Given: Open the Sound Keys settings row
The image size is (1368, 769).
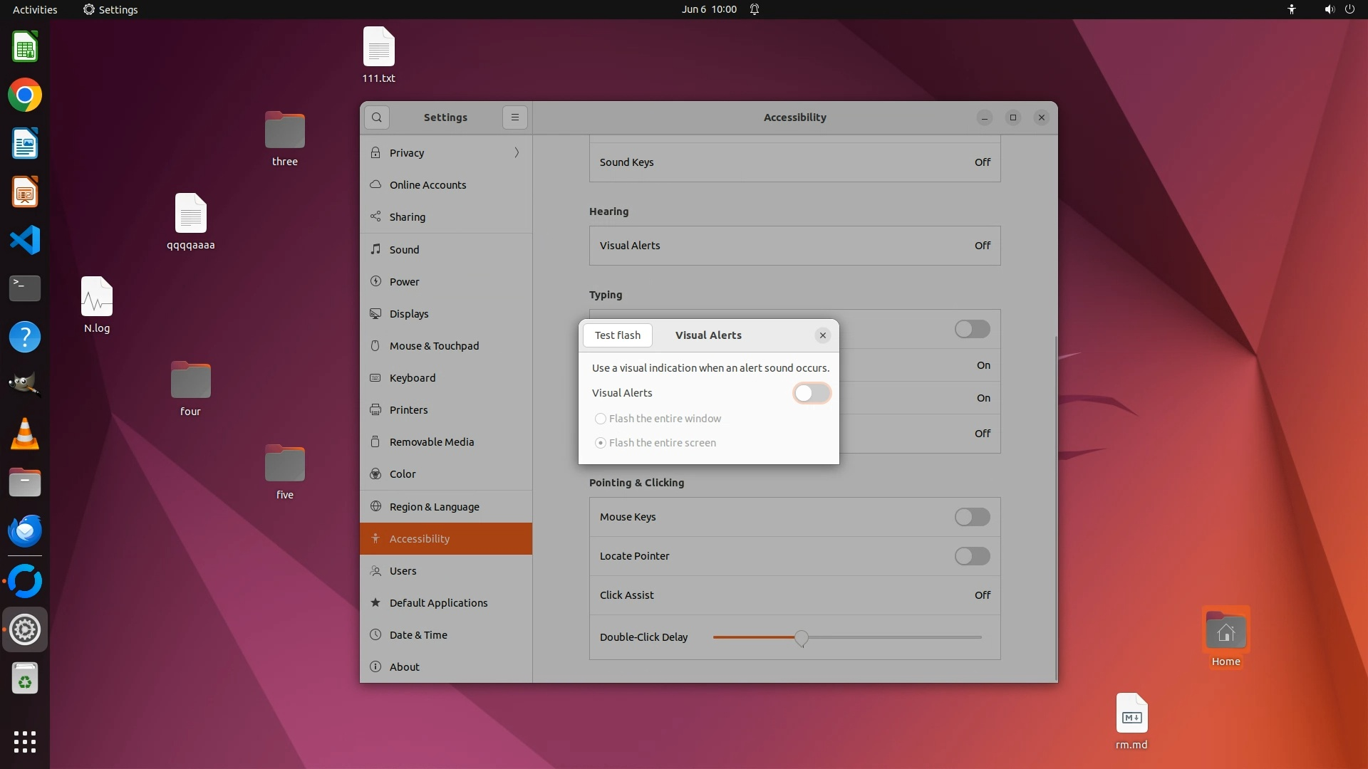Looking at the screenshot, I should (x=794, y=162).
